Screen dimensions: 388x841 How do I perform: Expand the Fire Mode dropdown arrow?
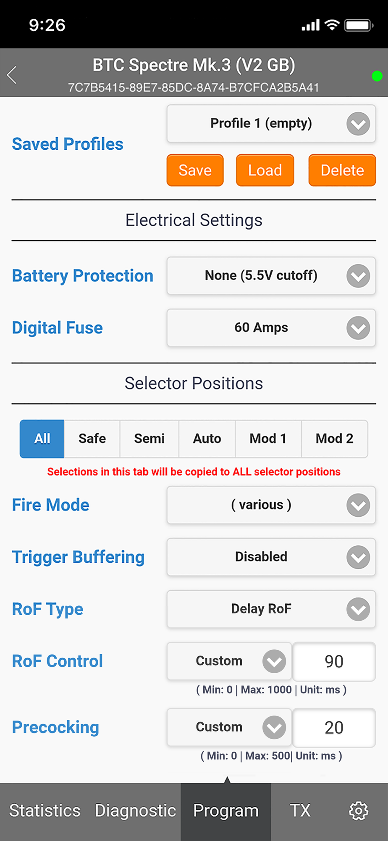point(358,505)
